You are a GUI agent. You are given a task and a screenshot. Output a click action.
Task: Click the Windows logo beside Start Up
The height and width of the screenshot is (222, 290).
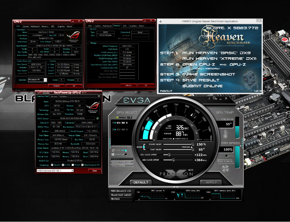[113, 154]
